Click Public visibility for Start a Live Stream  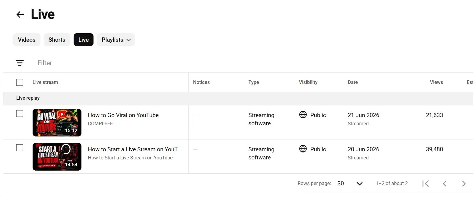(x=318, y=149)
